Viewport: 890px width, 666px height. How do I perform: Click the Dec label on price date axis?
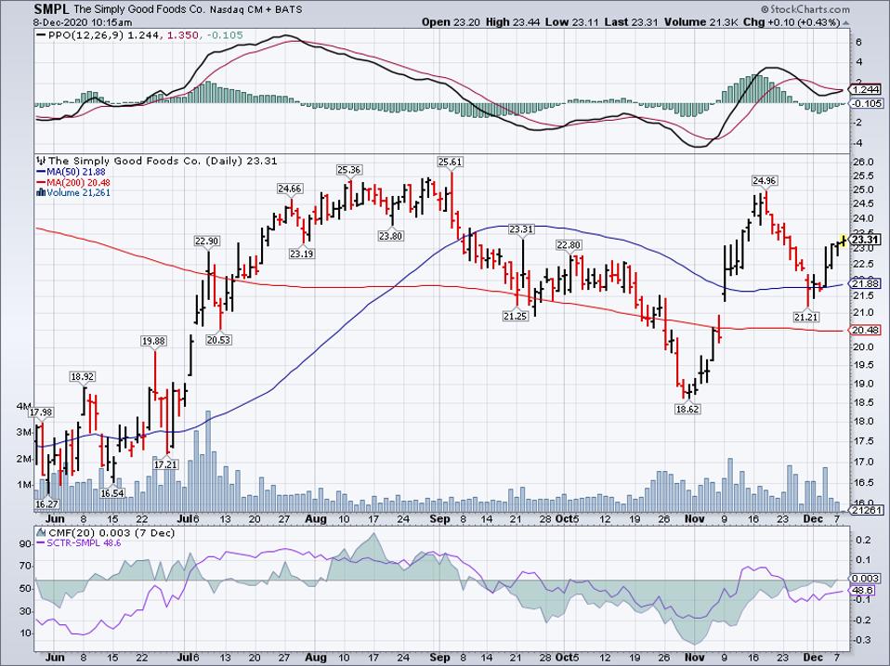point(814,519)
